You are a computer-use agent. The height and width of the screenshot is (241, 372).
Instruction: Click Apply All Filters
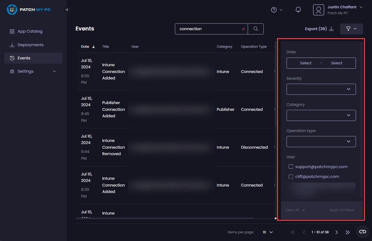pos(341,210)
